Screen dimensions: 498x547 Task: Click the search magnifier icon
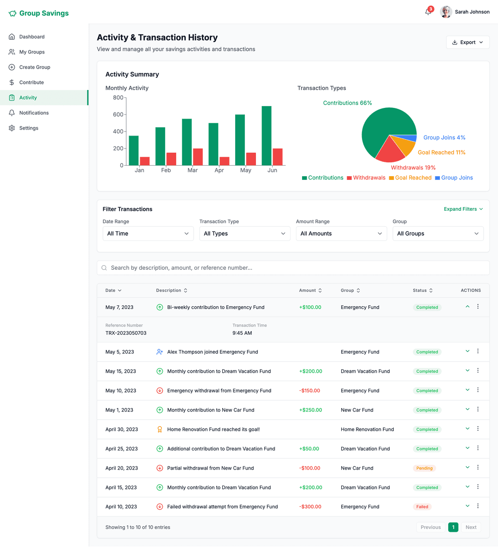tap(104, 268)
